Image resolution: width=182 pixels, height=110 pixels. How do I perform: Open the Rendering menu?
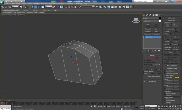pos(61,4)
